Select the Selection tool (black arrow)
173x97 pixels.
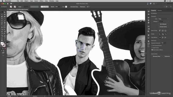pos(2,12)
